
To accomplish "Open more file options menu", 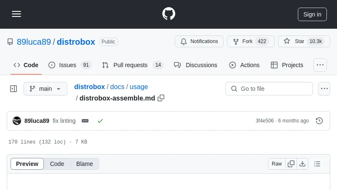I will click(x=324, y=89).
